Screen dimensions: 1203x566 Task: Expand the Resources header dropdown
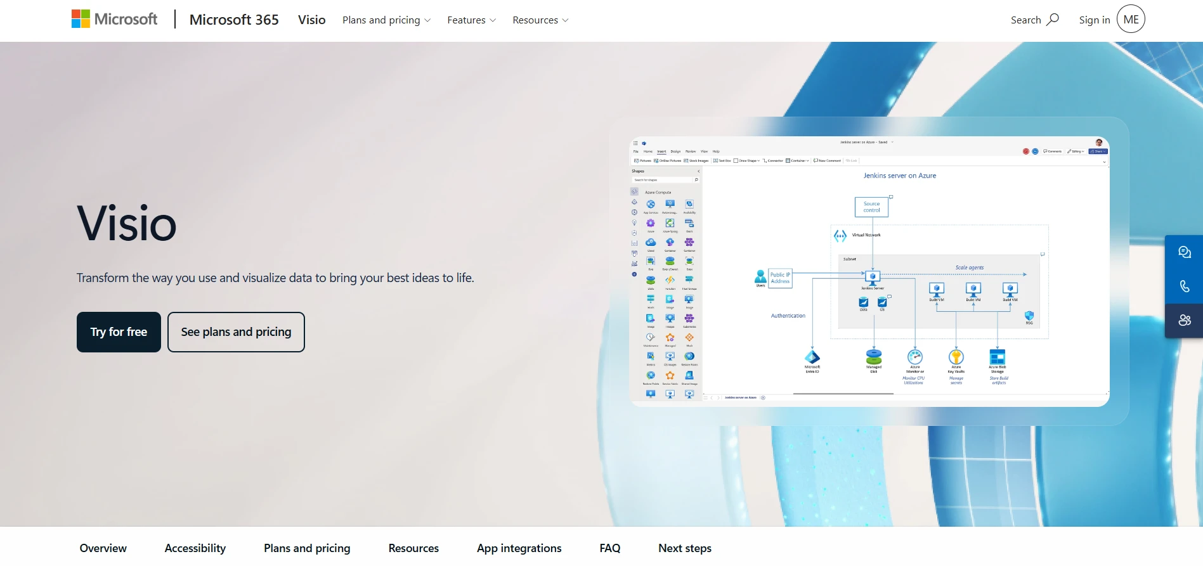click(540, 20)
